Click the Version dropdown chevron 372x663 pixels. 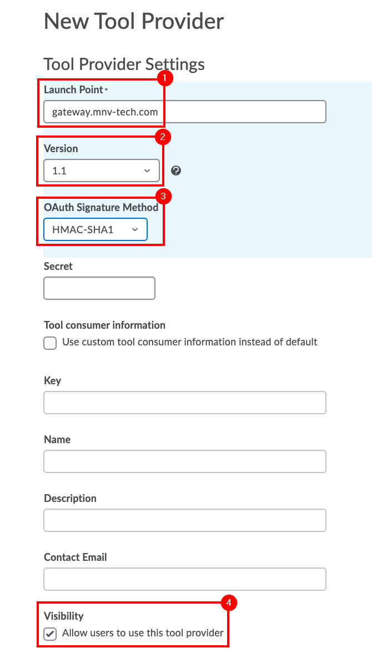(x=148, y=170)
